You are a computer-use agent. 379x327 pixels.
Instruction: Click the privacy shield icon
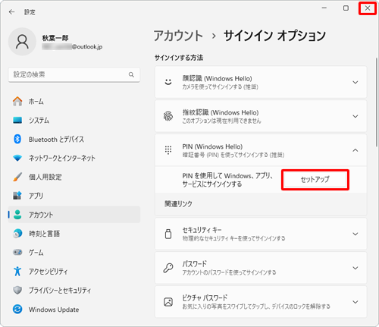pyautogui.click(x=17, y=290)
